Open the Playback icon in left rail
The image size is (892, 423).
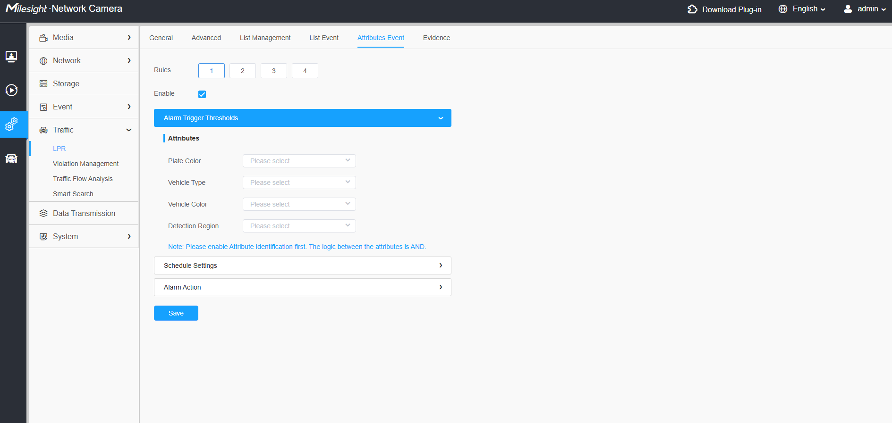pyautogui.click(x=11, y=90)
